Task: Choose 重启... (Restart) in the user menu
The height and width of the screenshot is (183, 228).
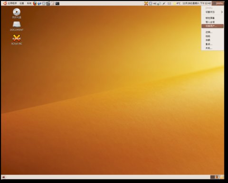Action: [x=213, y=44]
